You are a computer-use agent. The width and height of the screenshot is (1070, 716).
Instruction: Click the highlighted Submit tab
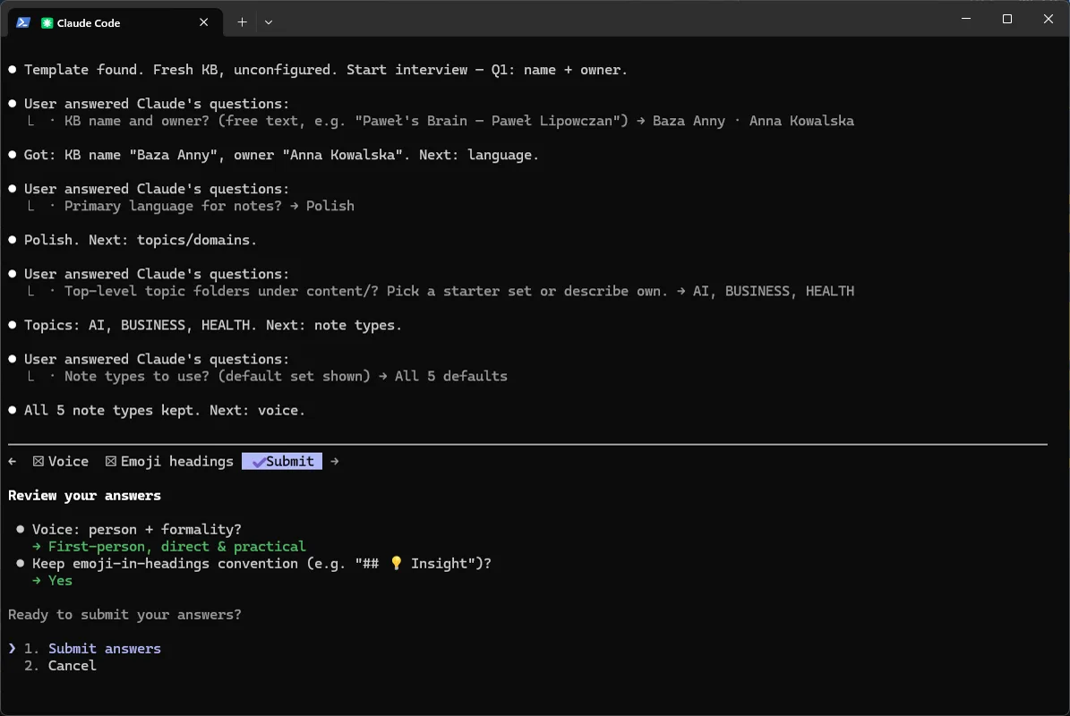point(282,462)
